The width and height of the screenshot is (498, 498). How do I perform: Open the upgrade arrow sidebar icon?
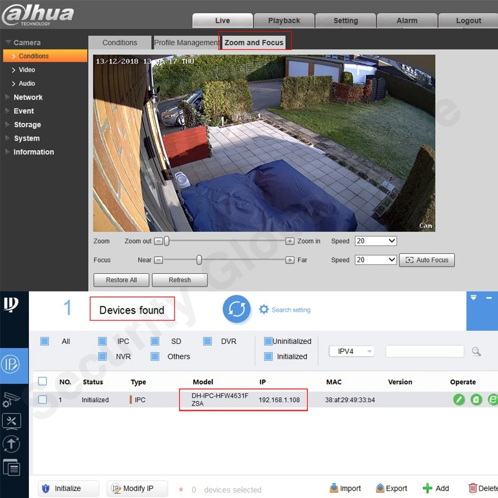coord(11,444)
